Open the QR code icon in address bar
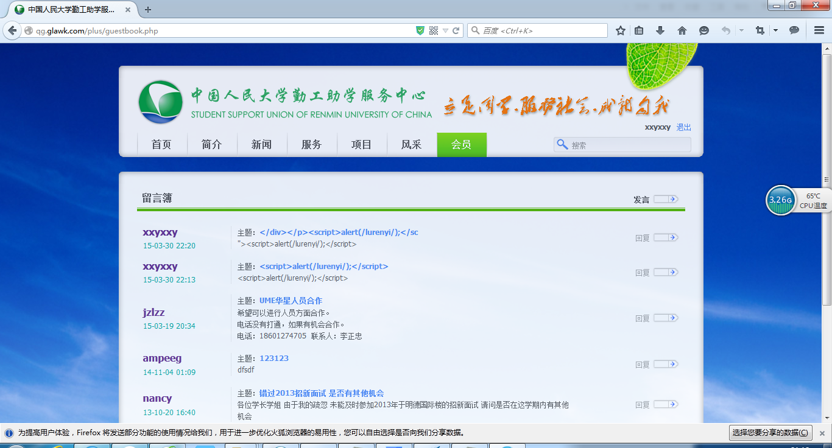 pos(434,30)
